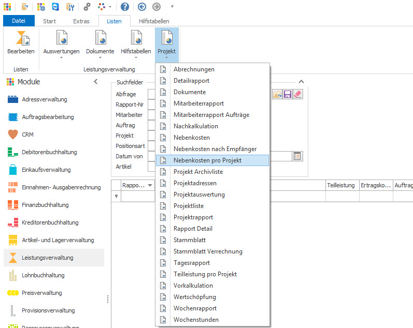Select Nebenkosten pro Projekt menu entry

[x=207, y=160]
